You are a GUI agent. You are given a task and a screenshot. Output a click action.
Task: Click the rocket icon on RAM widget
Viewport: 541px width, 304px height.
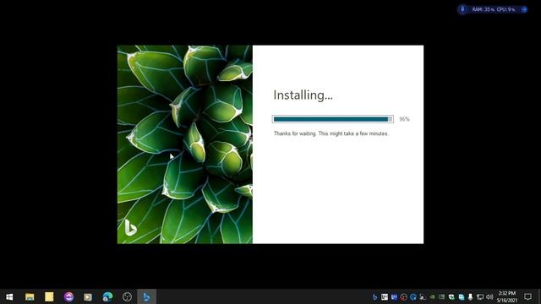coord(462,9)
